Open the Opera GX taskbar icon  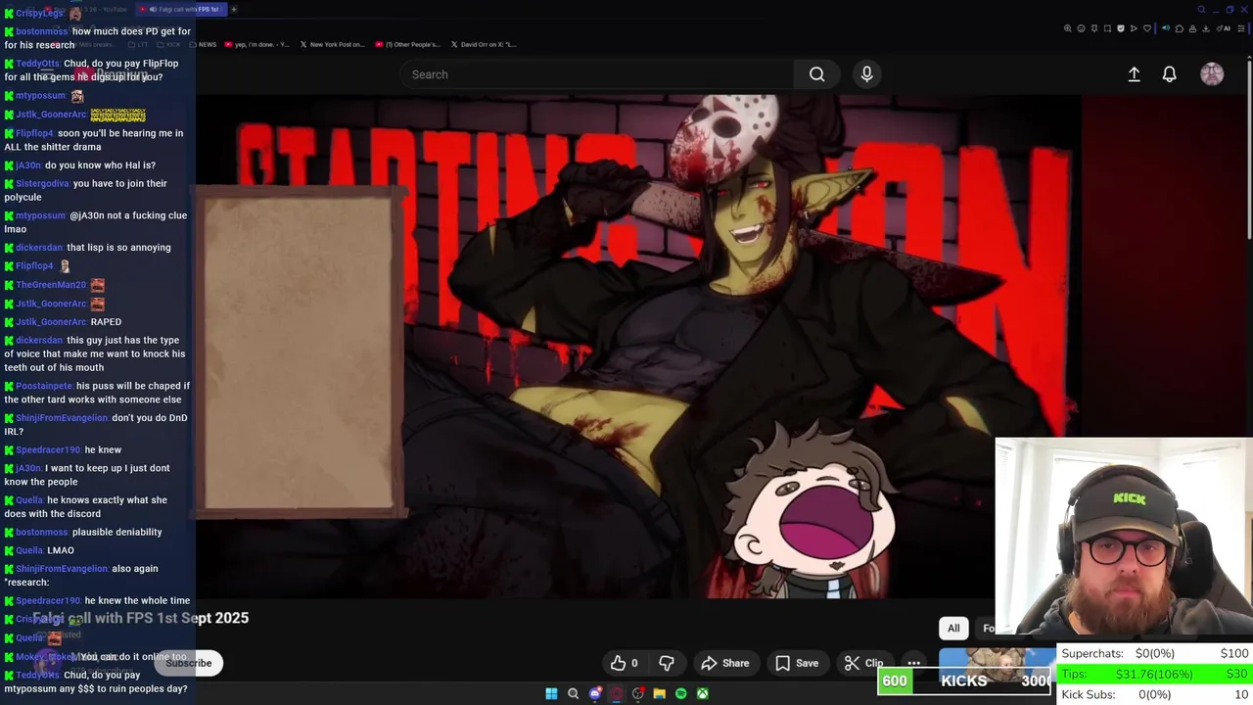[617, 693]
